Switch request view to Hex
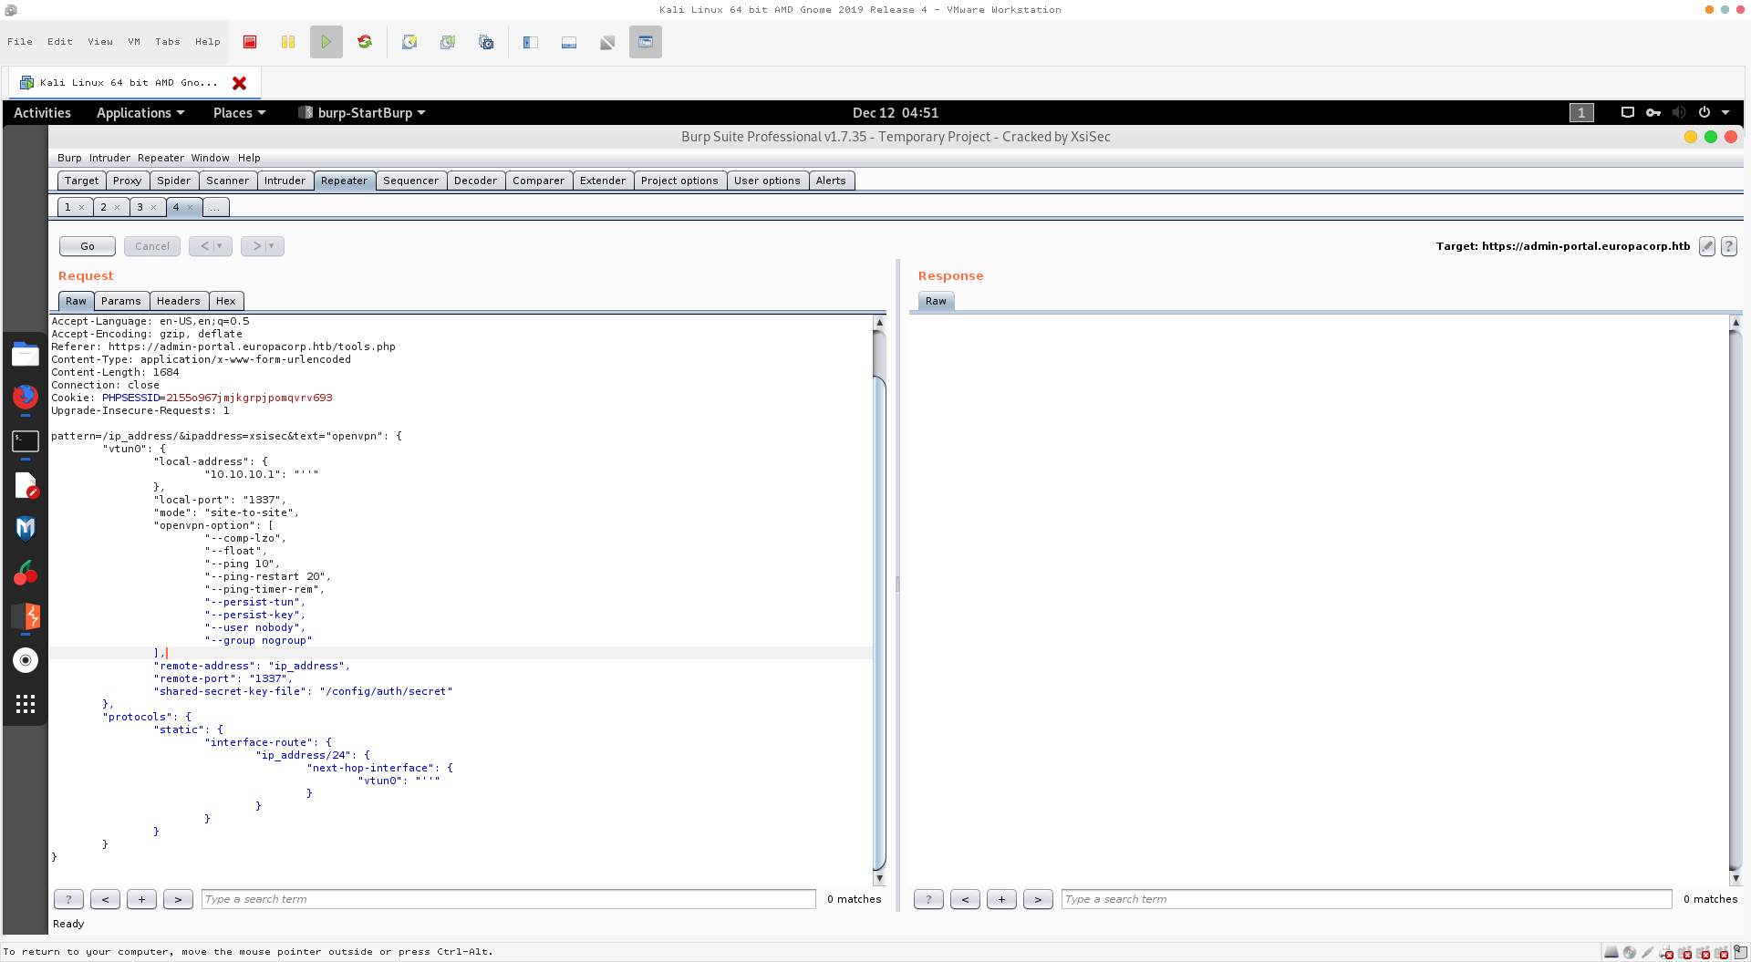This screenshot has width=1751, height=962. pyautogui.click(x=225, y=301)
